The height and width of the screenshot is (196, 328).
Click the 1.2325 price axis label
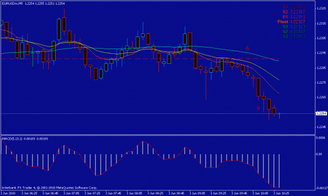(322, 8)
